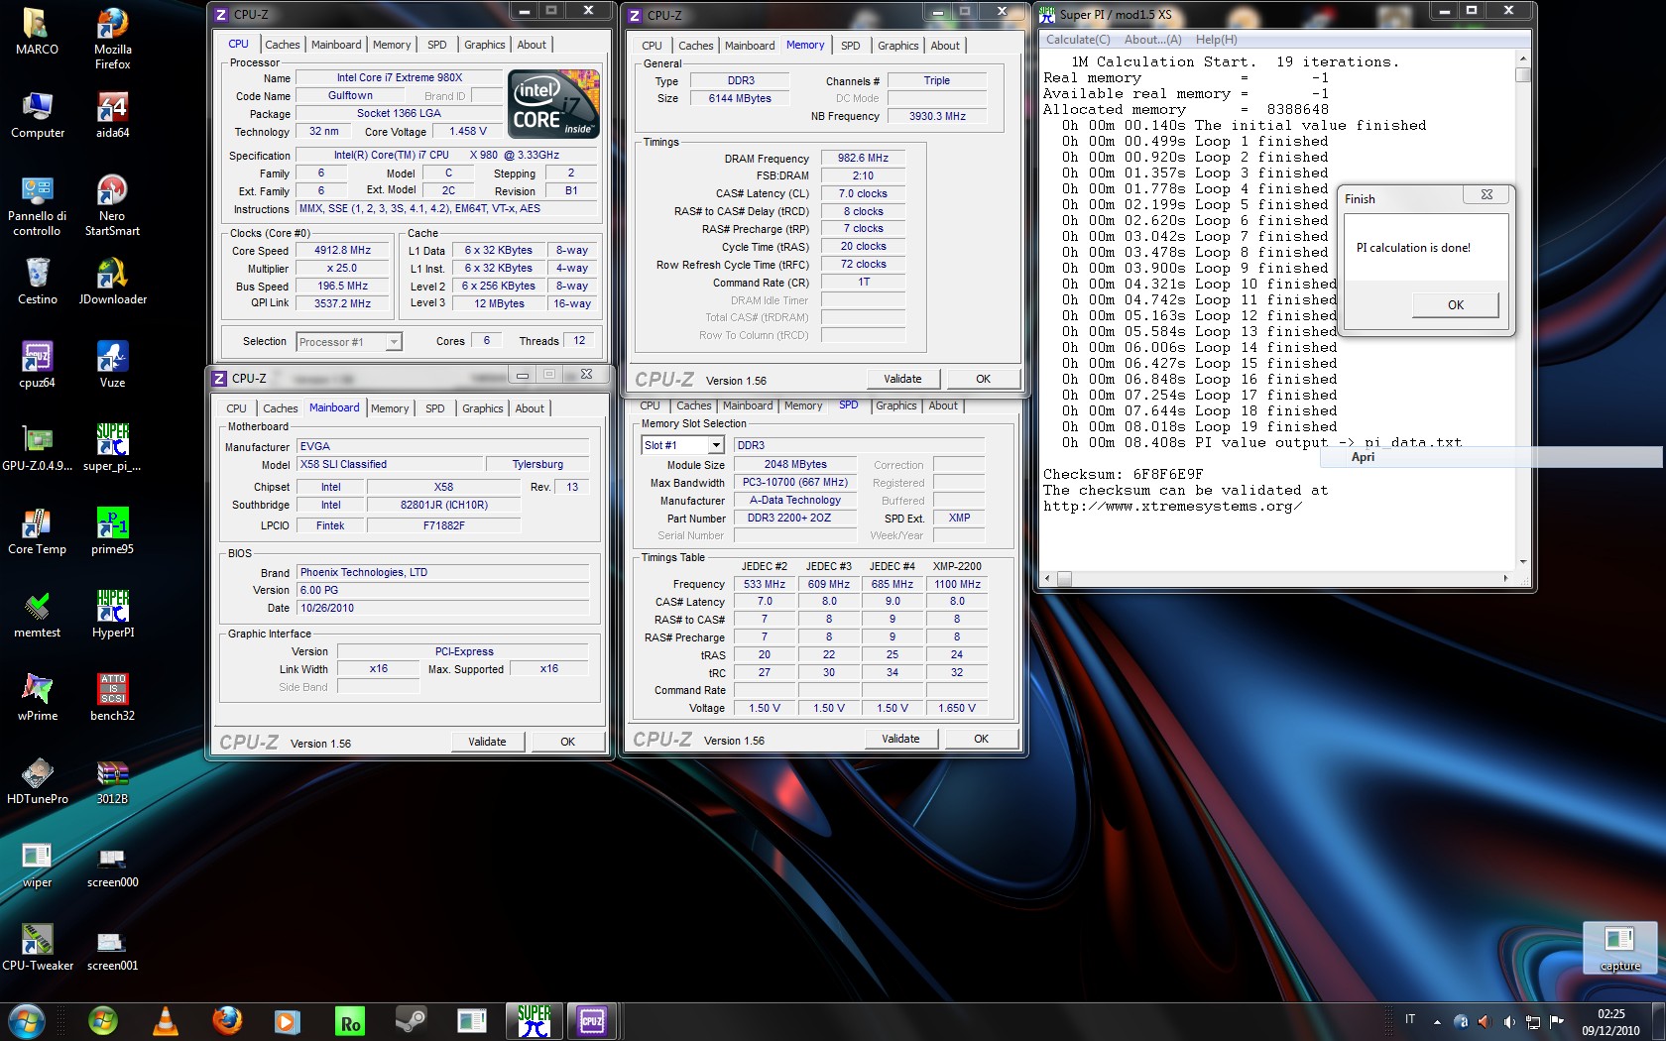
Task: Switch to Super PI taskbar button
Action: 534,1021
